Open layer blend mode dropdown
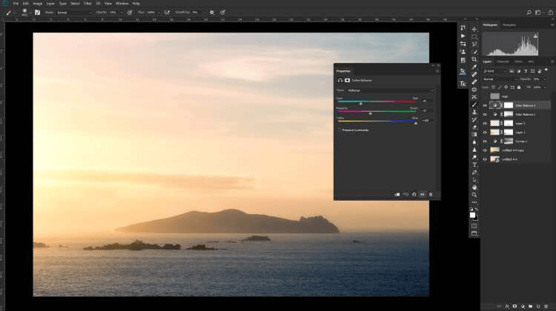 499,79
